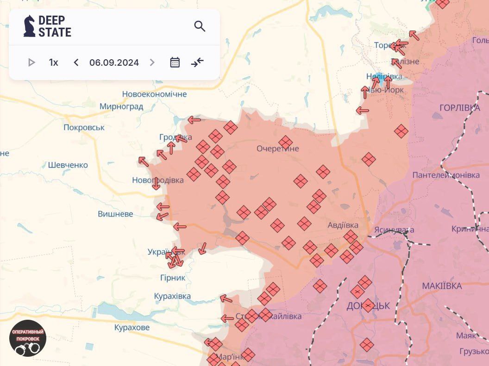The width and height of the screenshot is (489, 366).
Task: Go to the previous date arrow
Action: [x=76, y=62]
